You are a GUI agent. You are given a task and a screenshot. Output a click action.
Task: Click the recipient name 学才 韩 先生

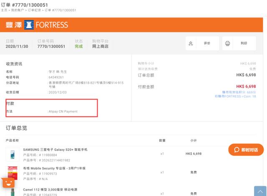pos(58,72)
